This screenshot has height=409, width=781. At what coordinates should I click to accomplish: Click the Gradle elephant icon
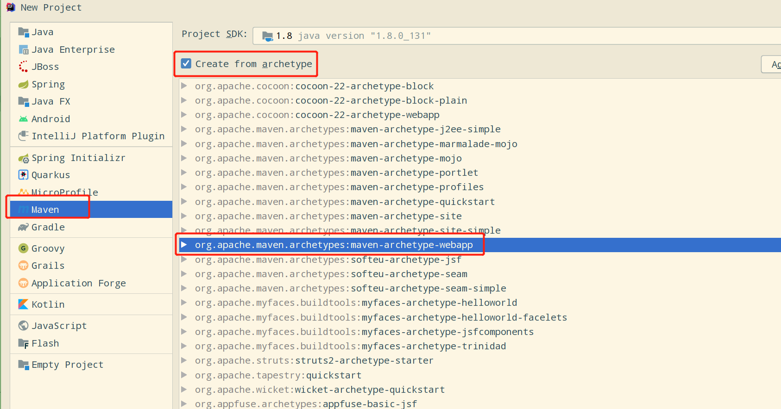tap(23, 227)
